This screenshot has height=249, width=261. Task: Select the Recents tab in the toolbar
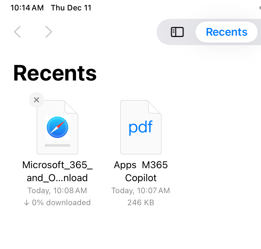(x=226, y=32)
